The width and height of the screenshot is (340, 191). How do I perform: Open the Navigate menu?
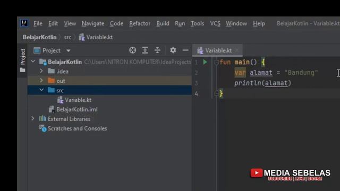93,23
